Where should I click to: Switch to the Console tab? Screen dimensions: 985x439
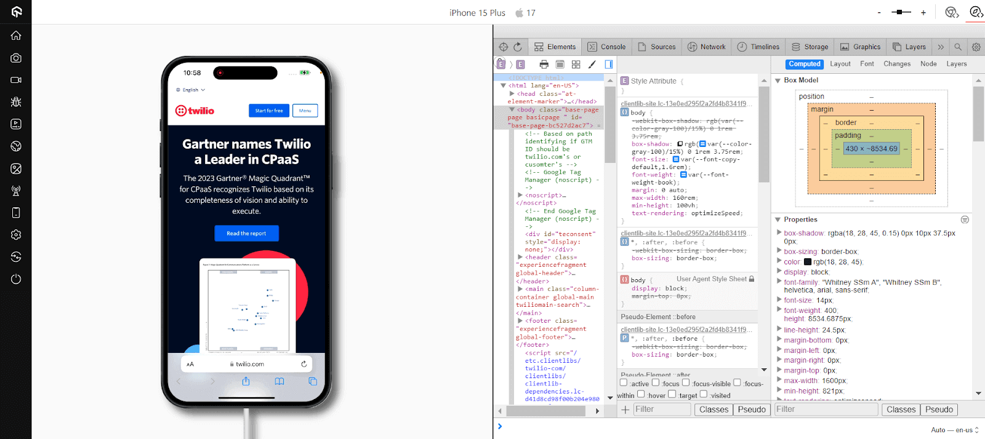tap(606, 47)
